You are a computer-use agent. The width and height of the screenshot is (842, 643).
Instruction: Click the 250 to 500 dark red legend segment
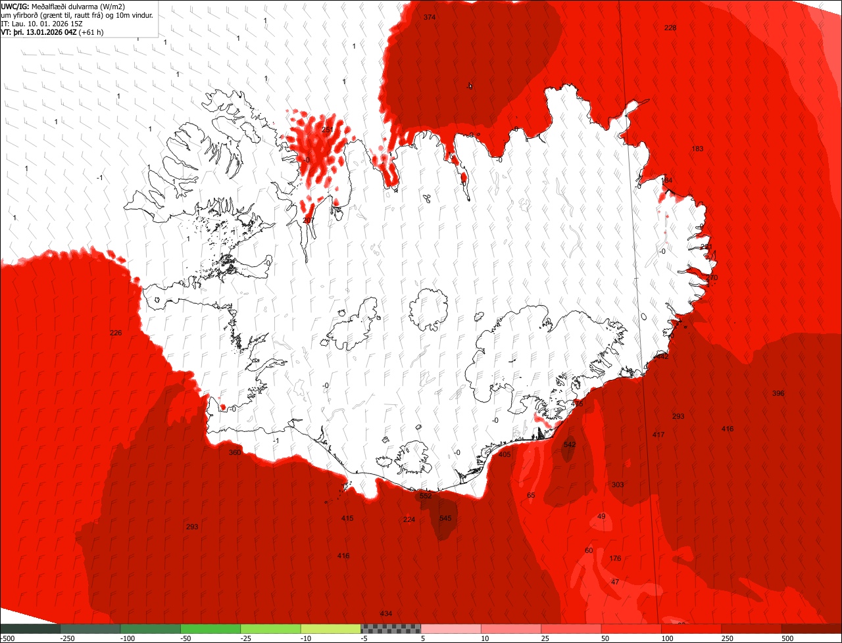coord(751,629)
